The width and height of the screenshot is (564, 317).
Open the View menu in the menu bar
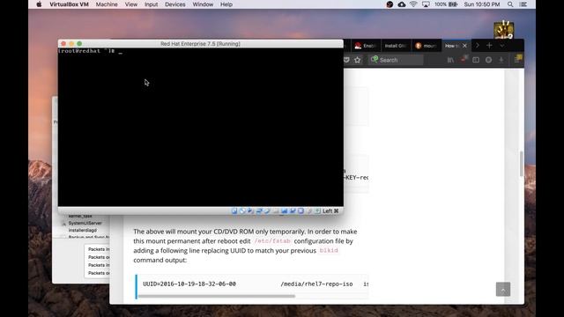click(x=131, y=4)
